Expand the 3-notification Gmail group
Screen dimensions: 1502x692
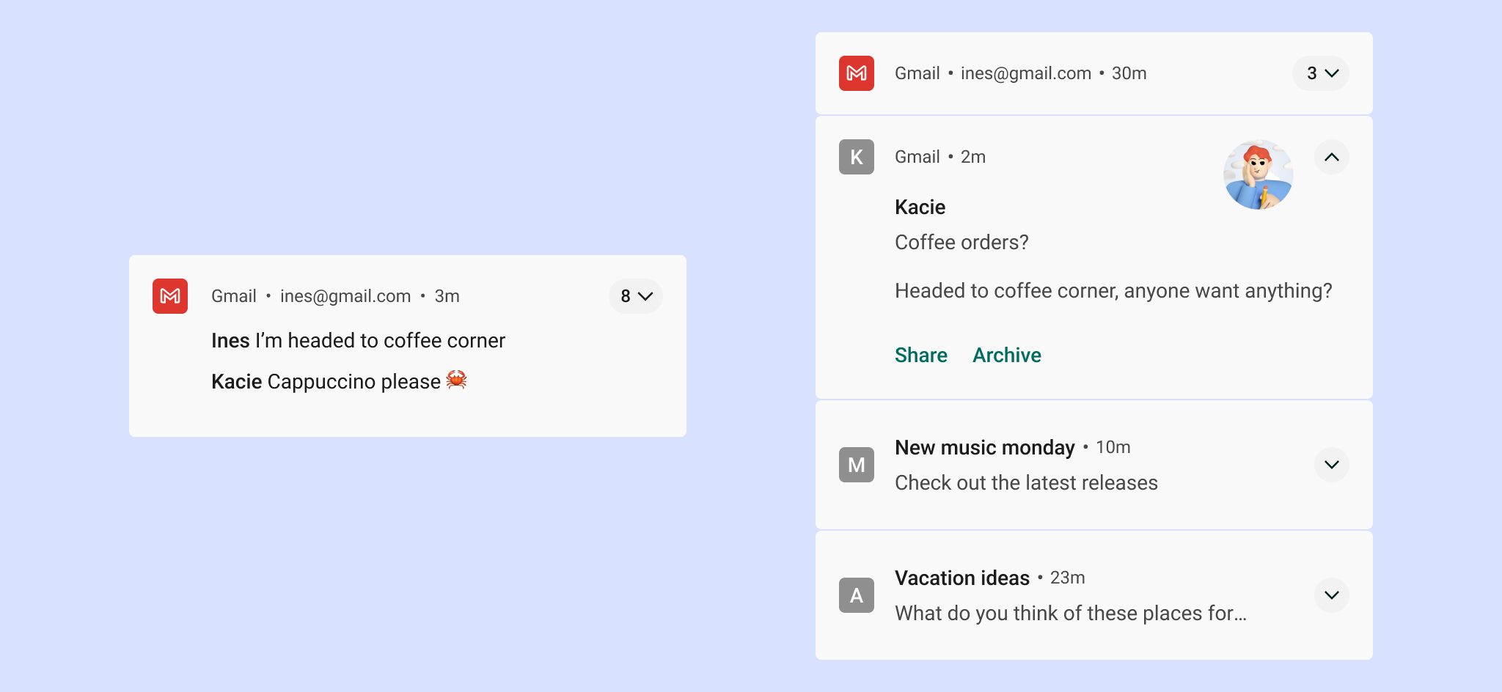pyautogui.click(x=1321, y=73)
